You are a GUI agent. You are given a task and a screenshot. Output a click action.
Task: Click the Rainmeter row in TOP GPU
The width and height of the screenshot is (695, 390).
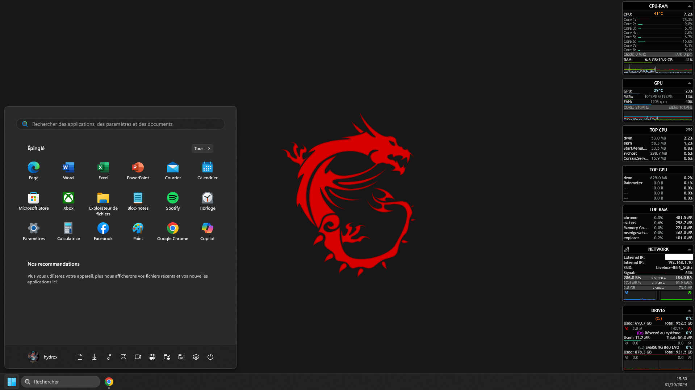(x=658, y=183)
